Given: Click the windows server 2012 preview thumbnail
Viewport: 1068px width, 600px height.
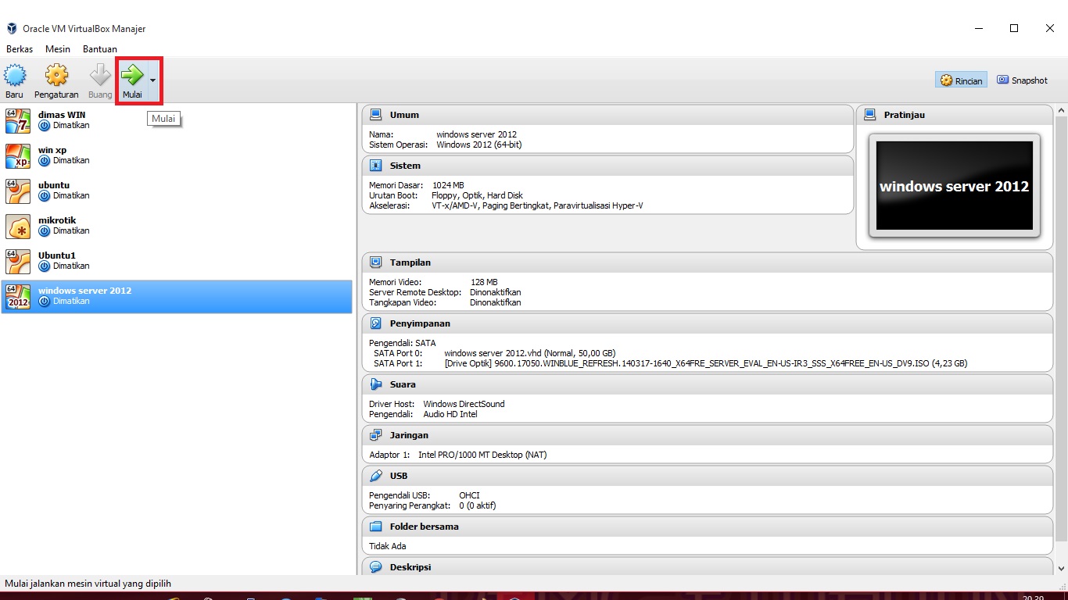Looking at the screenshot, I should 955,186.
